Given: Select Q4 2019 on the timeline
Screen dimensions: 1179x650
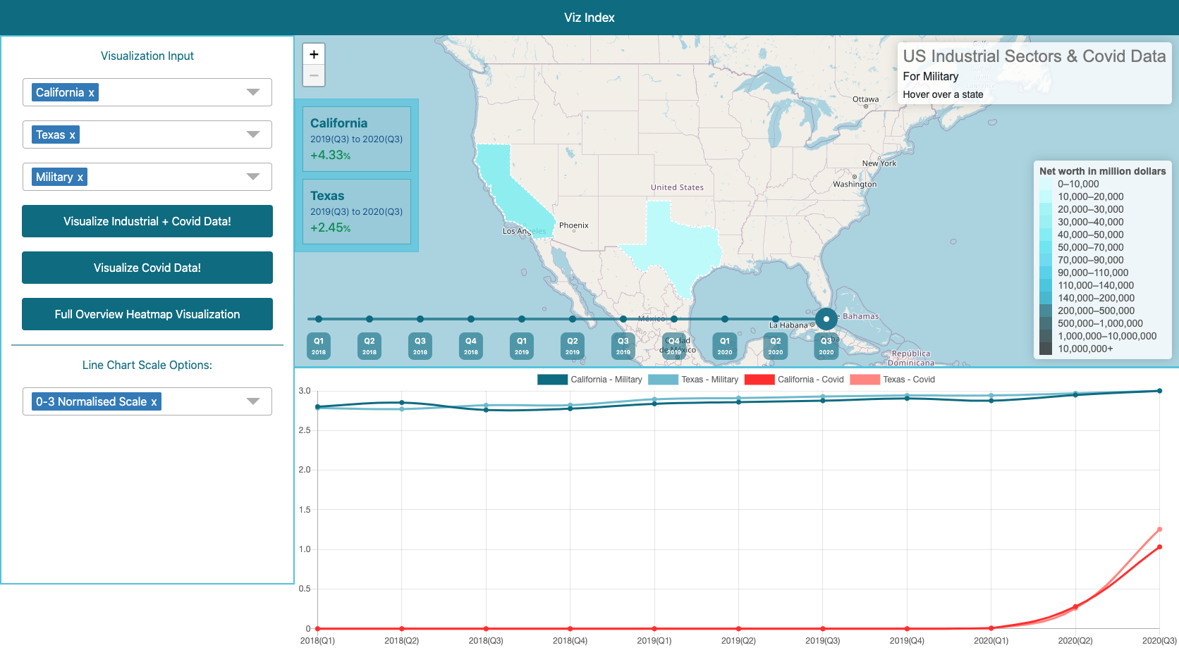Looking at the screenshot, I should (674, 346).
